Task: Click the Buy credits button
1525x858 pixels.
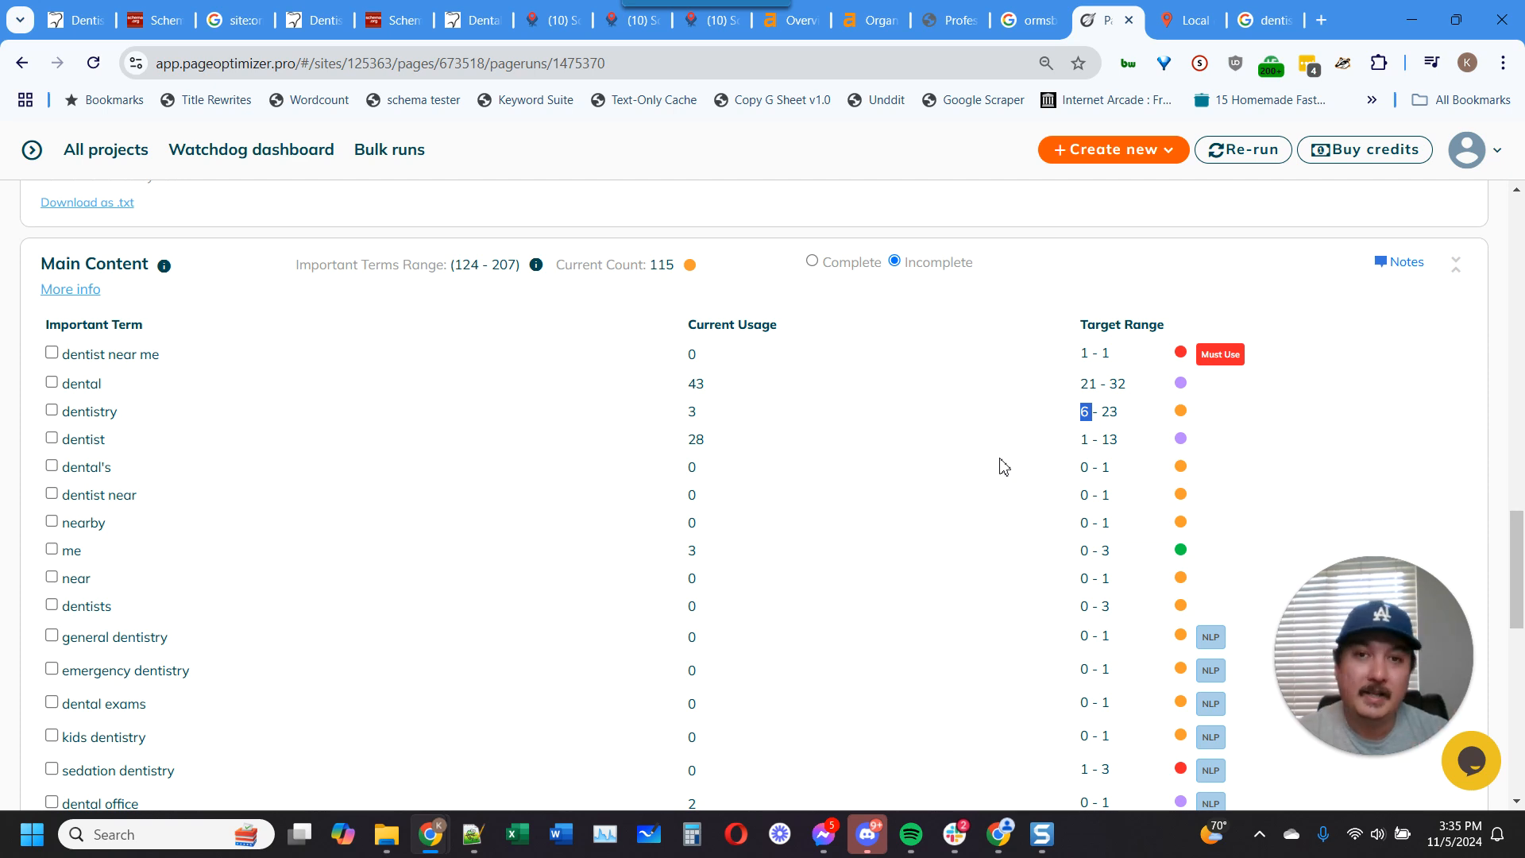Action: point(1366,149)
